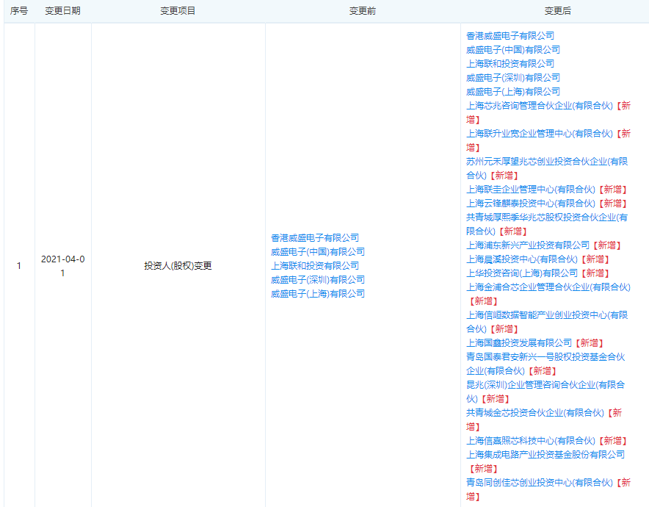Image resolution: width=649 pixels, height=507 pixels.
Task: Open 威盛电子(深圳)有限公司 in the 变更前 column
Action: (317, 280)
